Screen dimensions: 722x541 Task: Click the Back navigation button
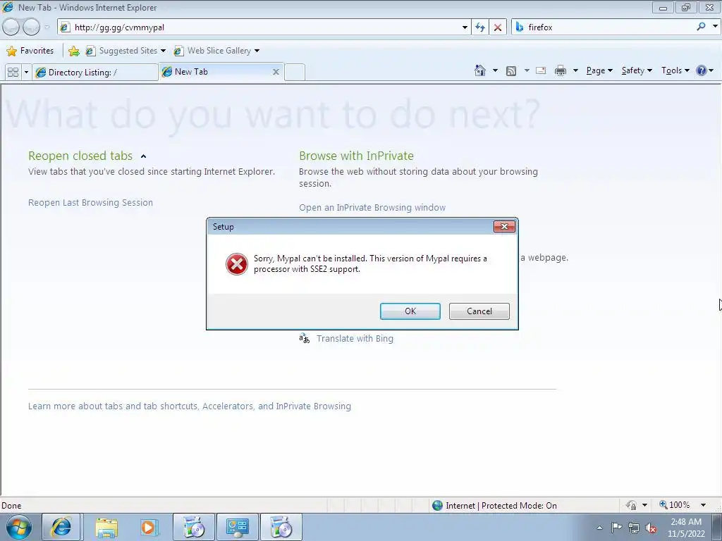pyautogui.click(x=11, y=27)
